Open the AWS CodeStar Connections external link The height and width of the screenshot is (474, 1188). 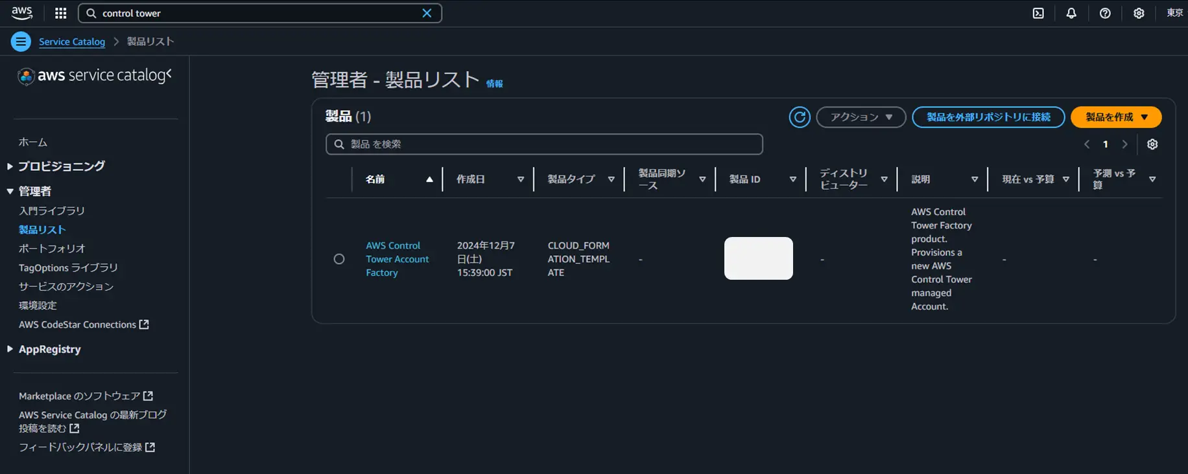tap(84, 324)
